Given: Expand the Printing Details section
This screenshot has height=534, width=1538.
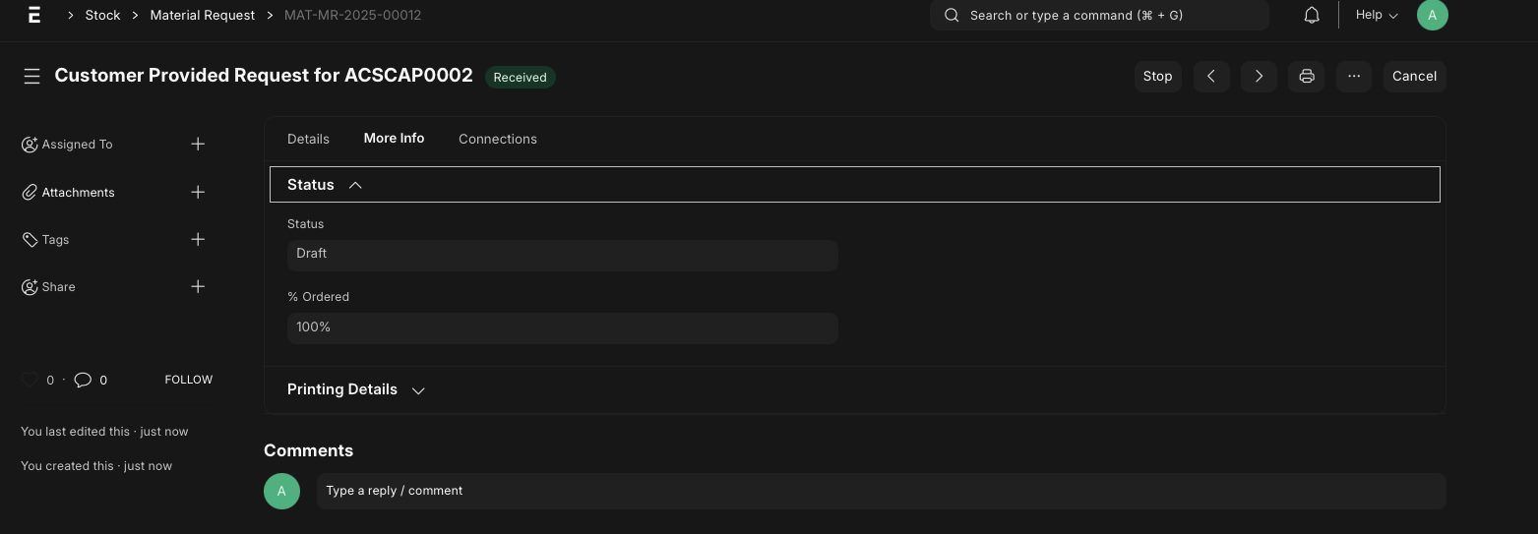Looking at the screenshot, I should tap(854, 389).
